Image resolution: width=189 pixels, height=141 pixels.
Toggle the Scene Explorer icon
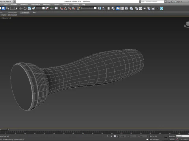pos(109,8)
